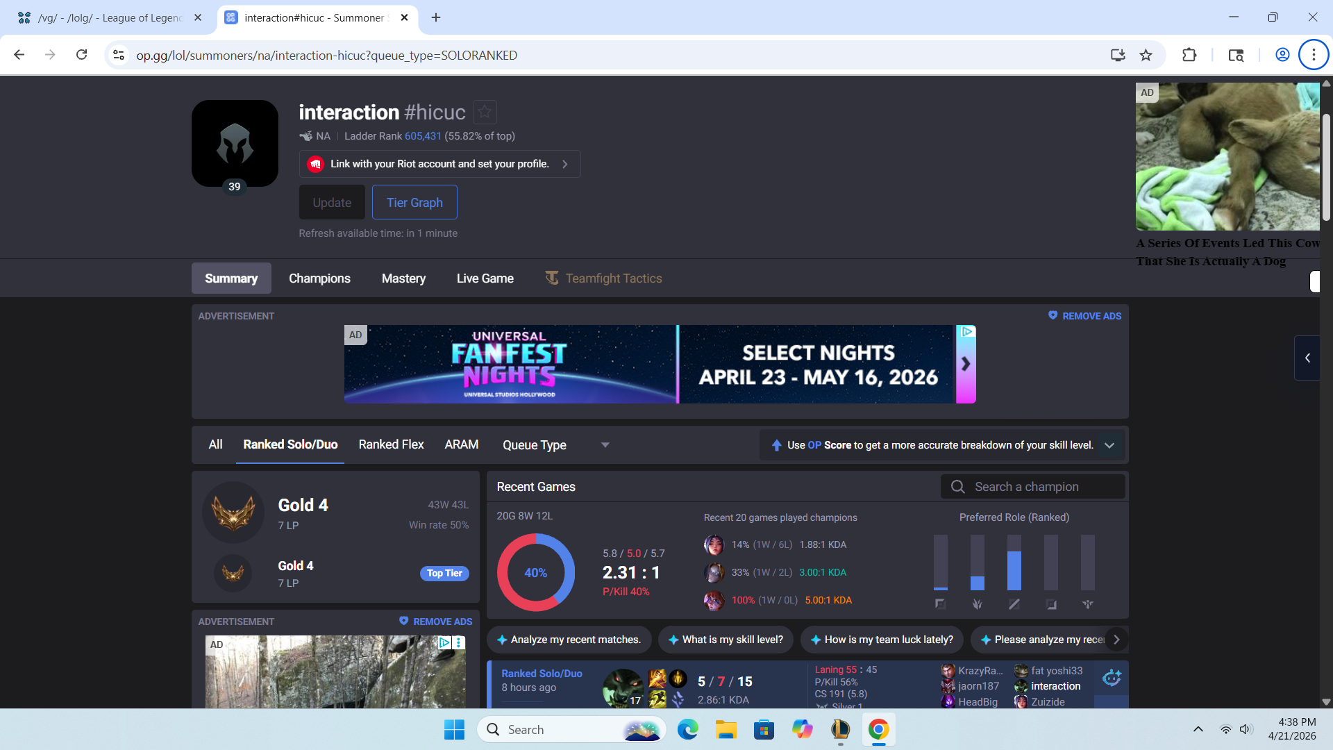Image resolution: width=1333 pixels, height=750 pixels.
Task: Click the Gold 4 rank emblem
Action: coord(233,512)
